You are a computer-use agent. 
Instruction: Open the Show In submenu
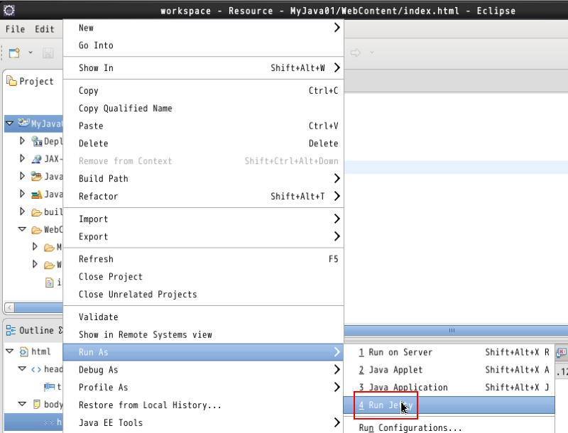point(203,67)
